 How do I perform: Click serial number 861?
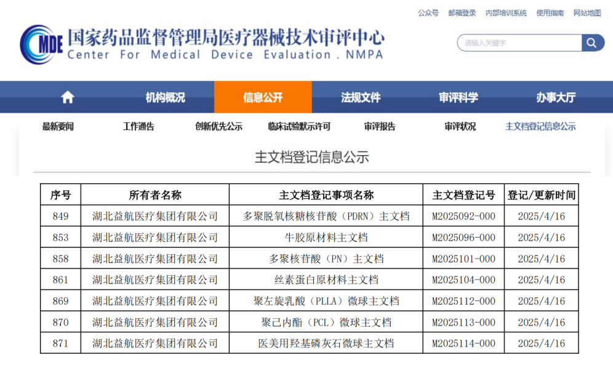coord(60,279)
